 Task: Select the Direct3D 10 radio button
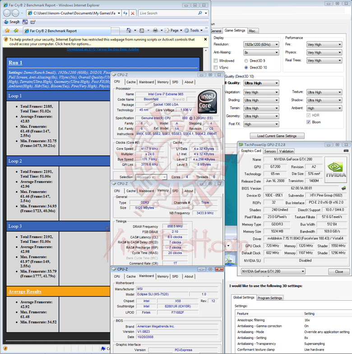coord(246,67)
